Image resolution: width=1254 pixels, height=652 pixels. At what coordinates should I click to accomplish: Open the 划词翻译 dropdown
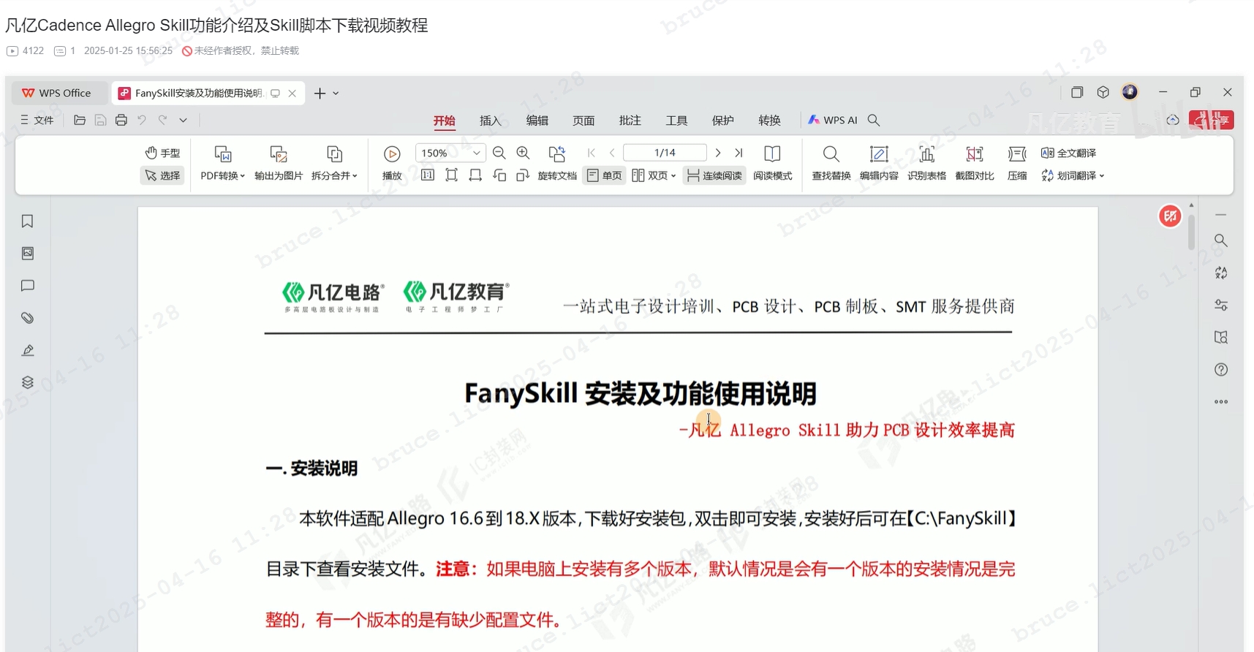click(x=1073, y=175)
